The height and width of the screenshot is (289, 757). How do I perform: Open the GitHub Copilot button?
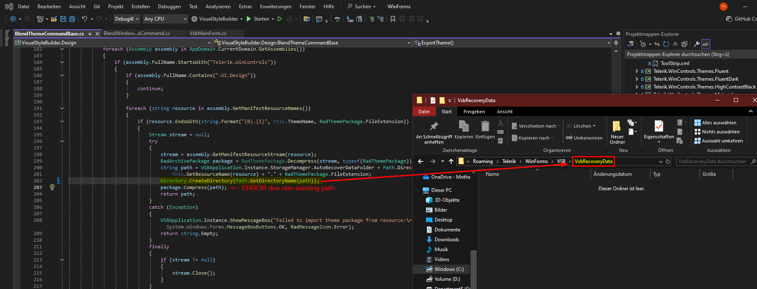point(741,19)
